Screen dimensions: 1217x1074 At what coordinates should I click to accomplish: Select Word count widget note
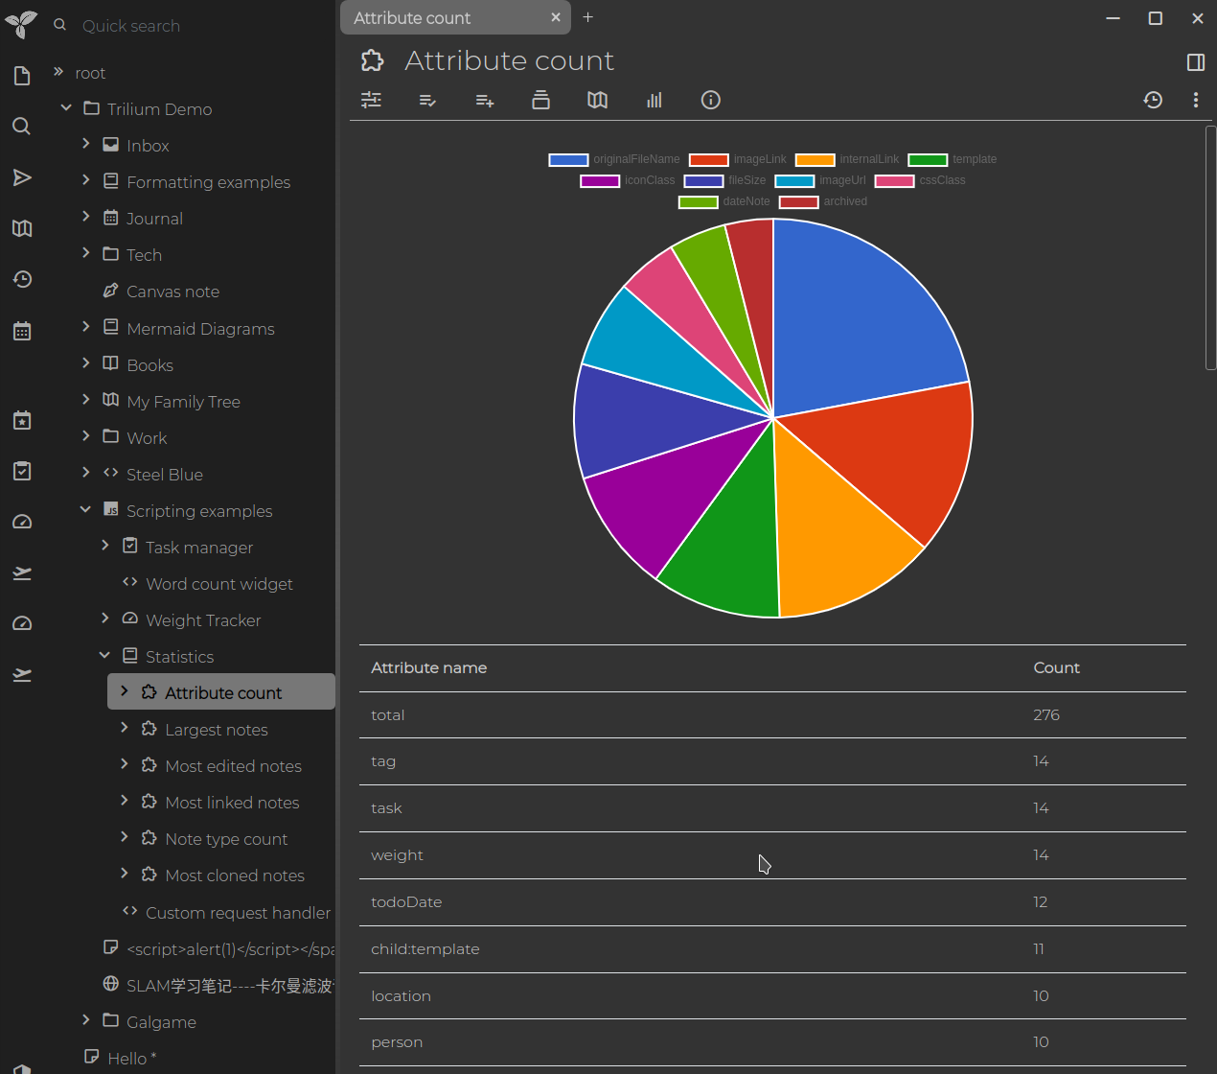tap(219, 584)
